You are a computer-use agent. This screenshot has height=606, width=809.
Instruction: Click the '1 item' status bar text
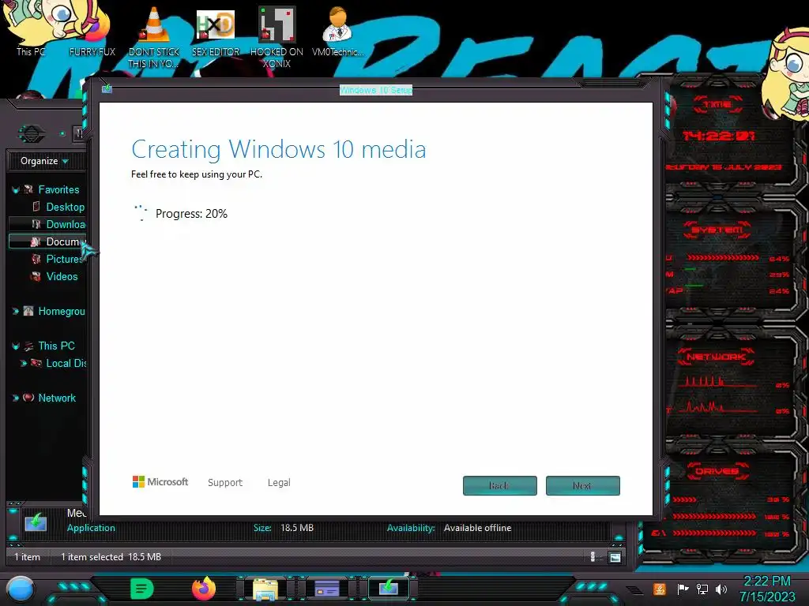coord(27,556)
